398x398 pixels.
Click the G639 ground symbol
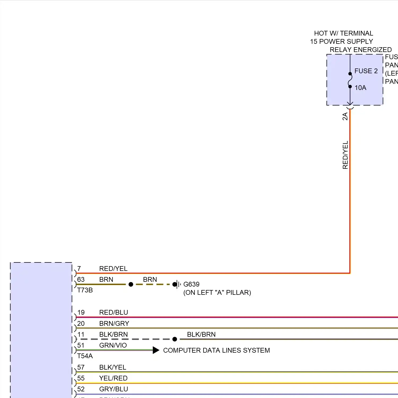pyautogui.click(x=177, y=284)
